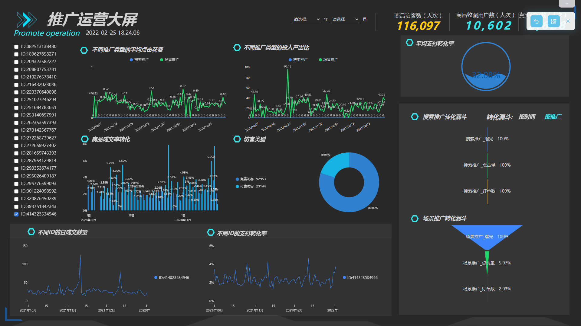The image size is (581, 326).
Task: Click hexagon icon beside 不同ID的支付转化率
Action: tap(211, 232)
